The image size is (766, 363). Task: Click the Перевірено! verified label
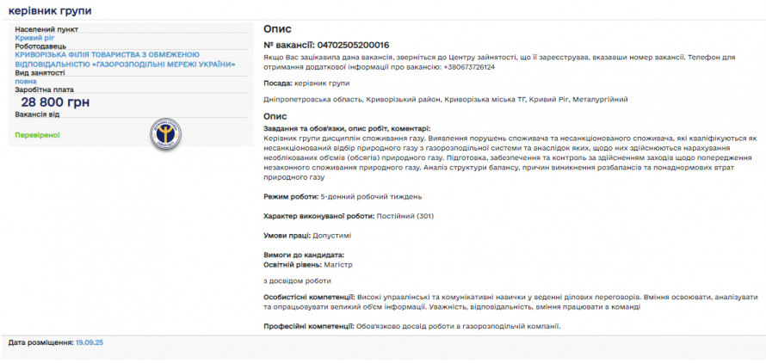(38, 135)
